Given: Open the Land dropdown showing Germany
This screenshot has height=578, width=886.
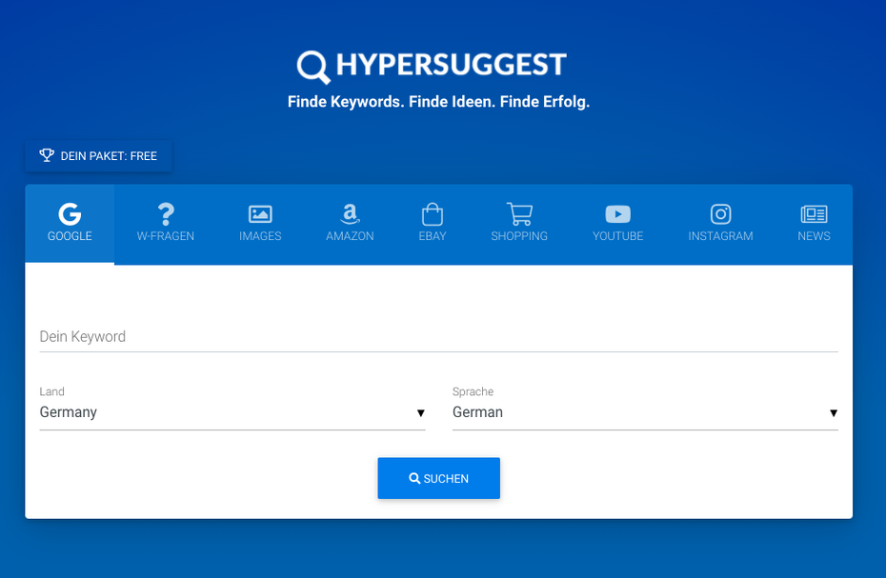Looking at the screenshot, I should pyautogui.click(x=219, y=412).
